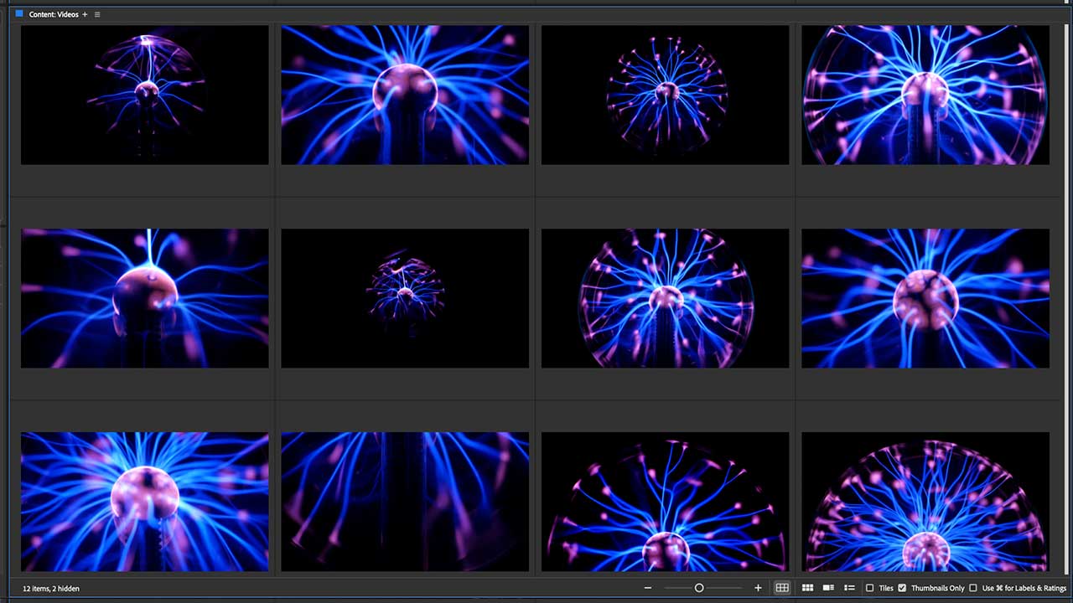
Task: Click the lock thumbnail grid icon
Action: (782, 588)
